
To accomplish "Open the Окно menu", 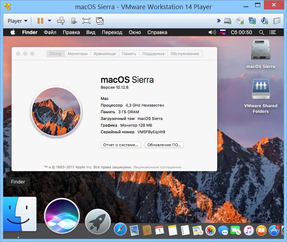I will point(135,32).
